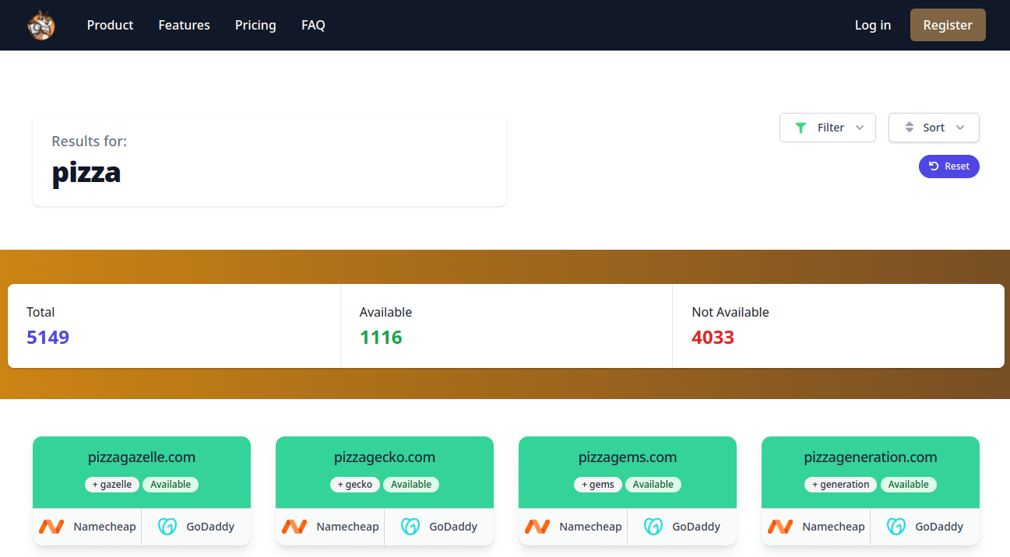The height and width of the screenshot is (557, 1010).
Task: Click the '+ gecko' tag
Action: 355,485
